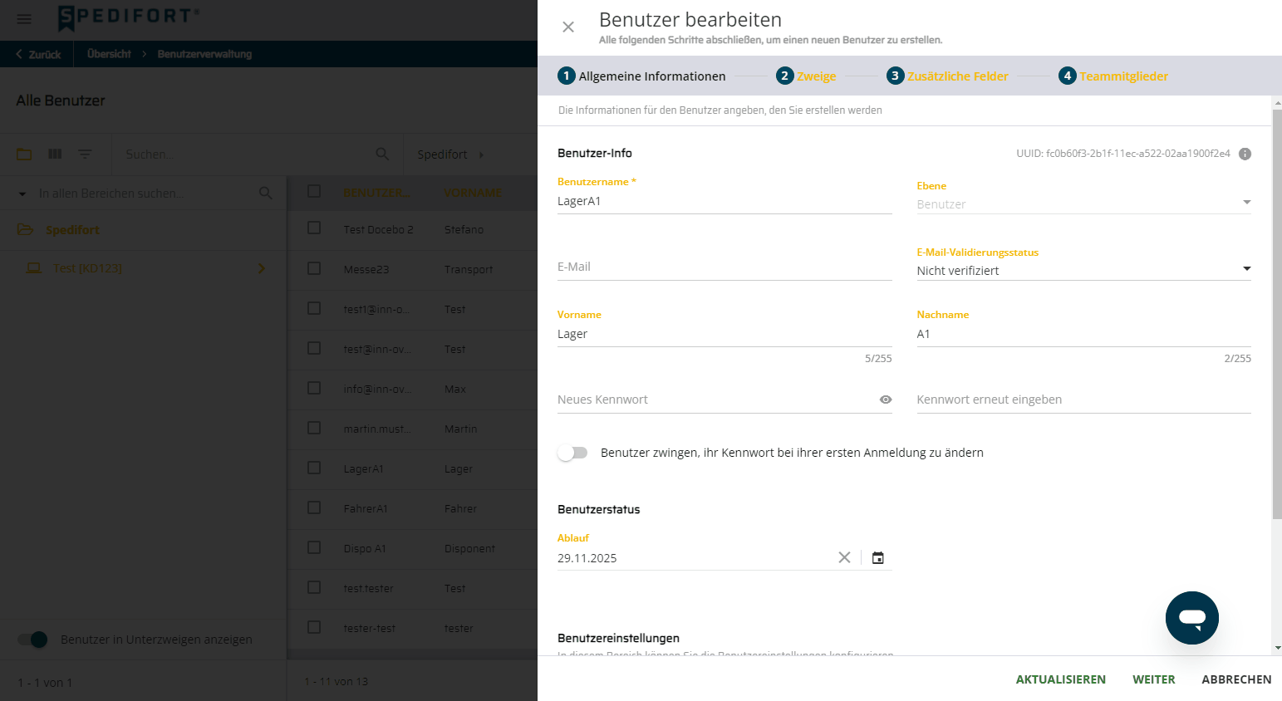This screenshot has height=701, width=1282.
Task: Open the hamburger menu
Action: [x=24, y=19]
